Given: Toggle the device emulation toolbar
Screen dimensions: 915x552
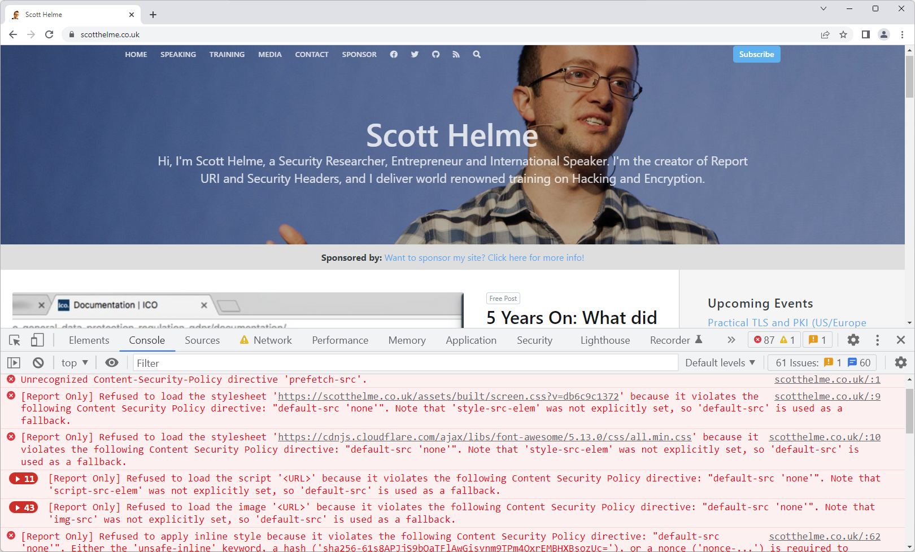Looking at the screenshot, I should (37, 340).
